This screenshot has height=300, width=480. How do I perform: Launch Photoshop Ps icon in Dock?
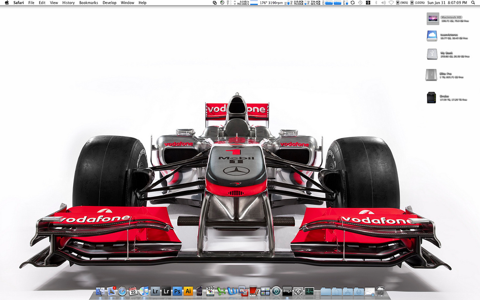pos(177,291)
